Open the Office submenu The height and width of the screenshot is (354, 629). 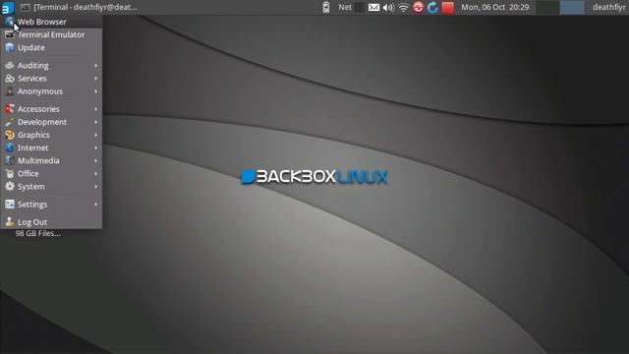coord(51,173)
